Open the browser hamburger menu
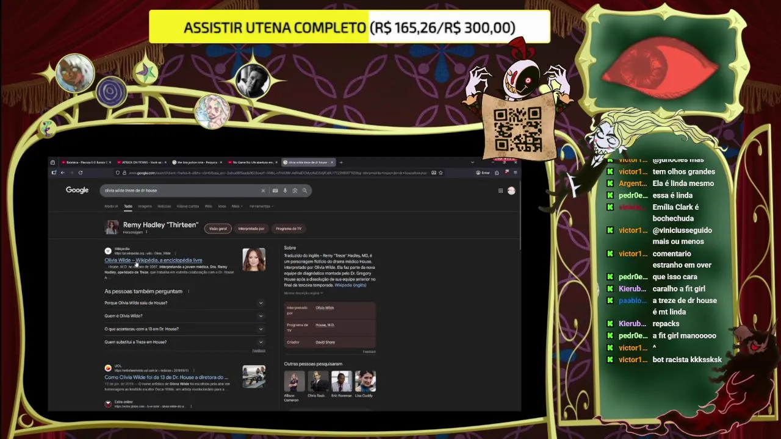 coord(515,173)
